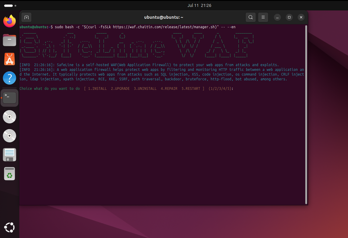The width and height of the screenshot is (348, 238).
Task: Open the terminal hamburger menu
Action: coord(263,17)
